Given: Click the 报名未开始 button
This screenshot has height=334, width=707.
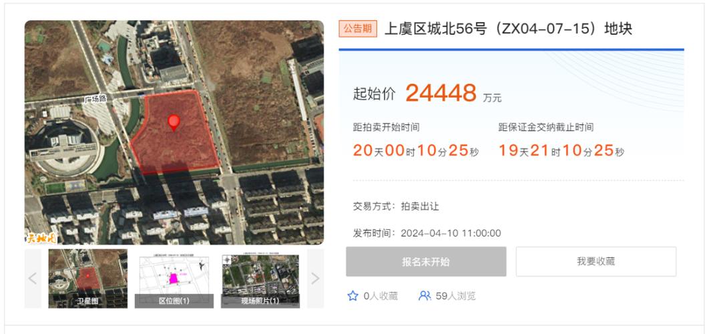Looking at the screenshot, I should 426,261.
